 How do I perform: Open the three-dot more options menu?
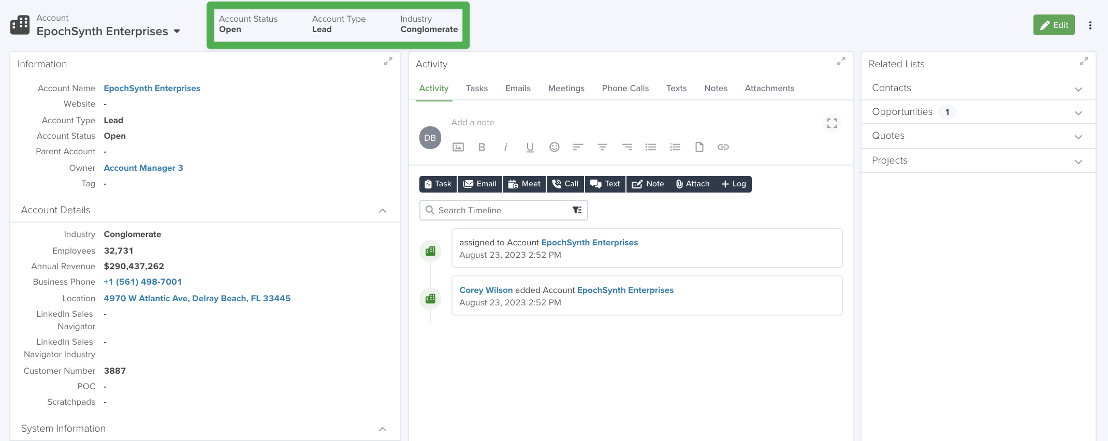tap(1090, 25)
